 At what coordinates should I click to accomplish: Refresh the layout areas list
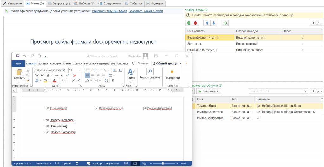[225, 23]
